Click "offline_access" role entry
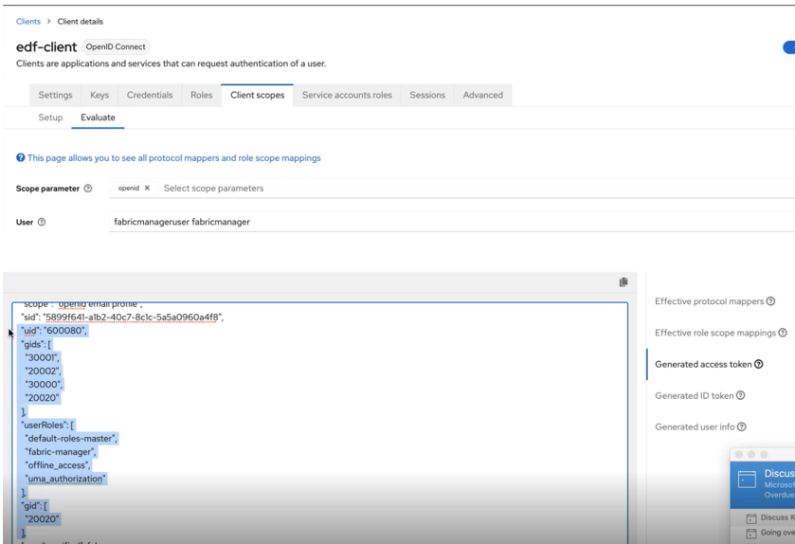 click(57, 465)
